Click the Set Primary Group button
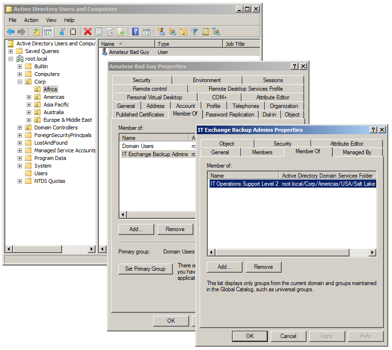Image resolution: width=392 pixels, height=350 pixels. coord(145,269)
